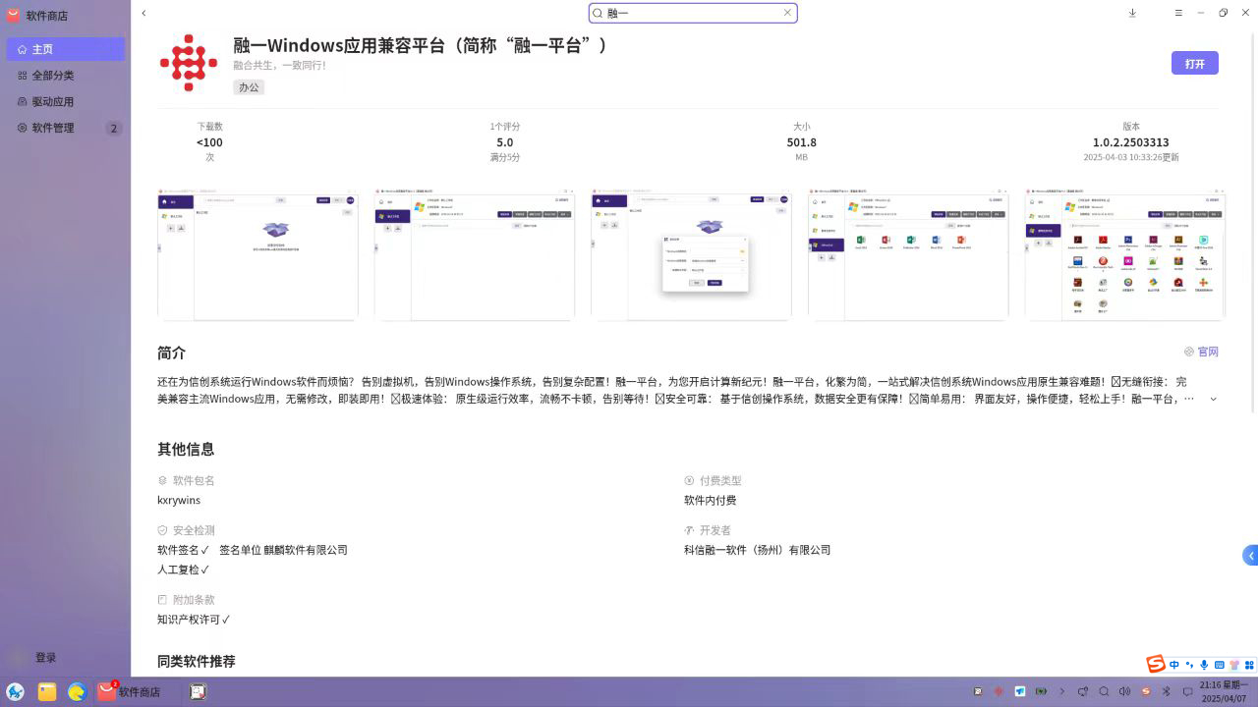
Task: Expand hidden tray icons arrow
Action: pyautogui.click(x=1061, y=692)
